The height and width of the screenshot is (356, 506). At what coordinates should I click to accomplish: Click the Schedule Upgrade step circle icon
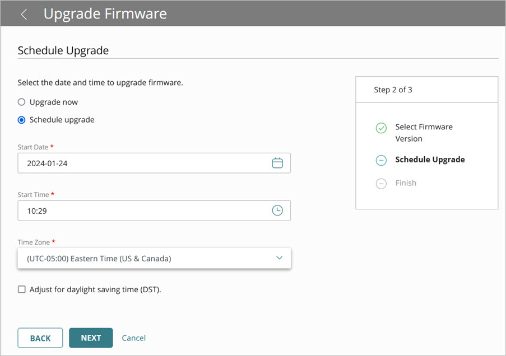(380, 160)
